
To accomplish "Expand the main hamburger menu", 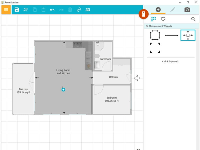I will (6, 10).
